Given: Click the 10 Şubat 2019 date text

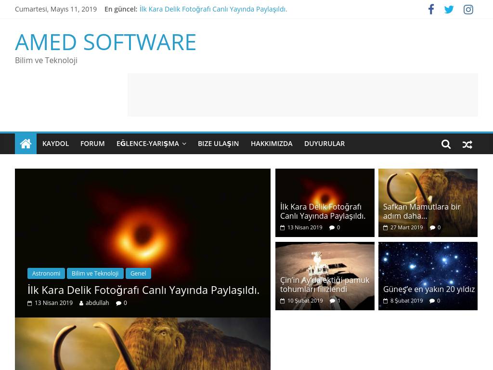Looking at the screenshot, I should click(x=305, y=301).
